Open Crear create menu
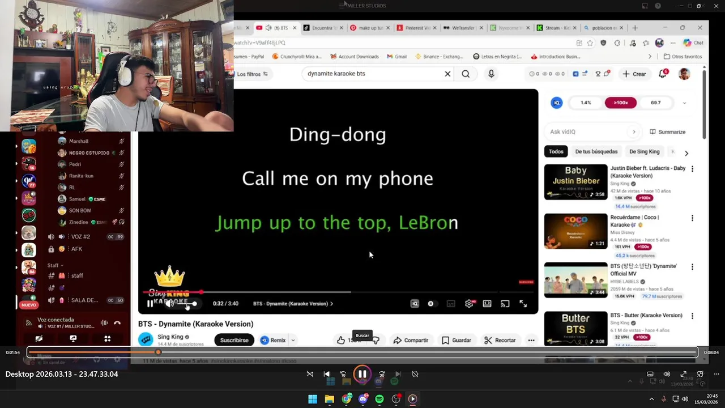Image resolution: width=725 pixels, height=408 pixels. [634, 74]
